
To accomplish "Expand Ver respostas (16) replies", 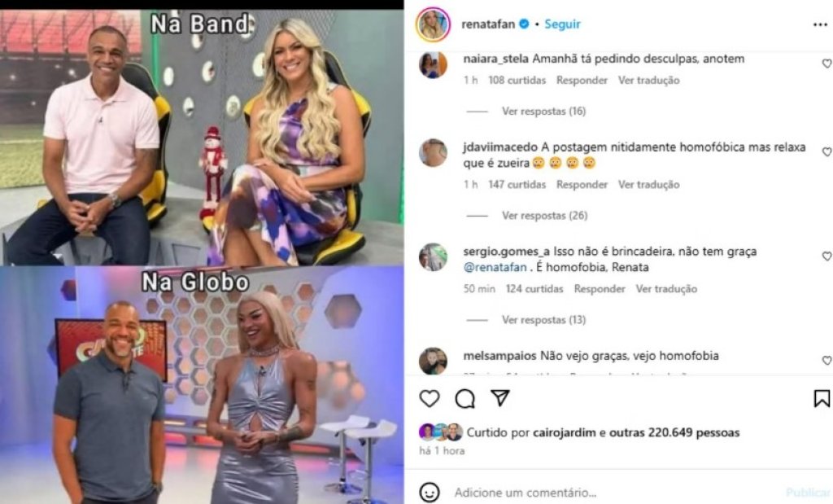I will (x=543, y=111).
